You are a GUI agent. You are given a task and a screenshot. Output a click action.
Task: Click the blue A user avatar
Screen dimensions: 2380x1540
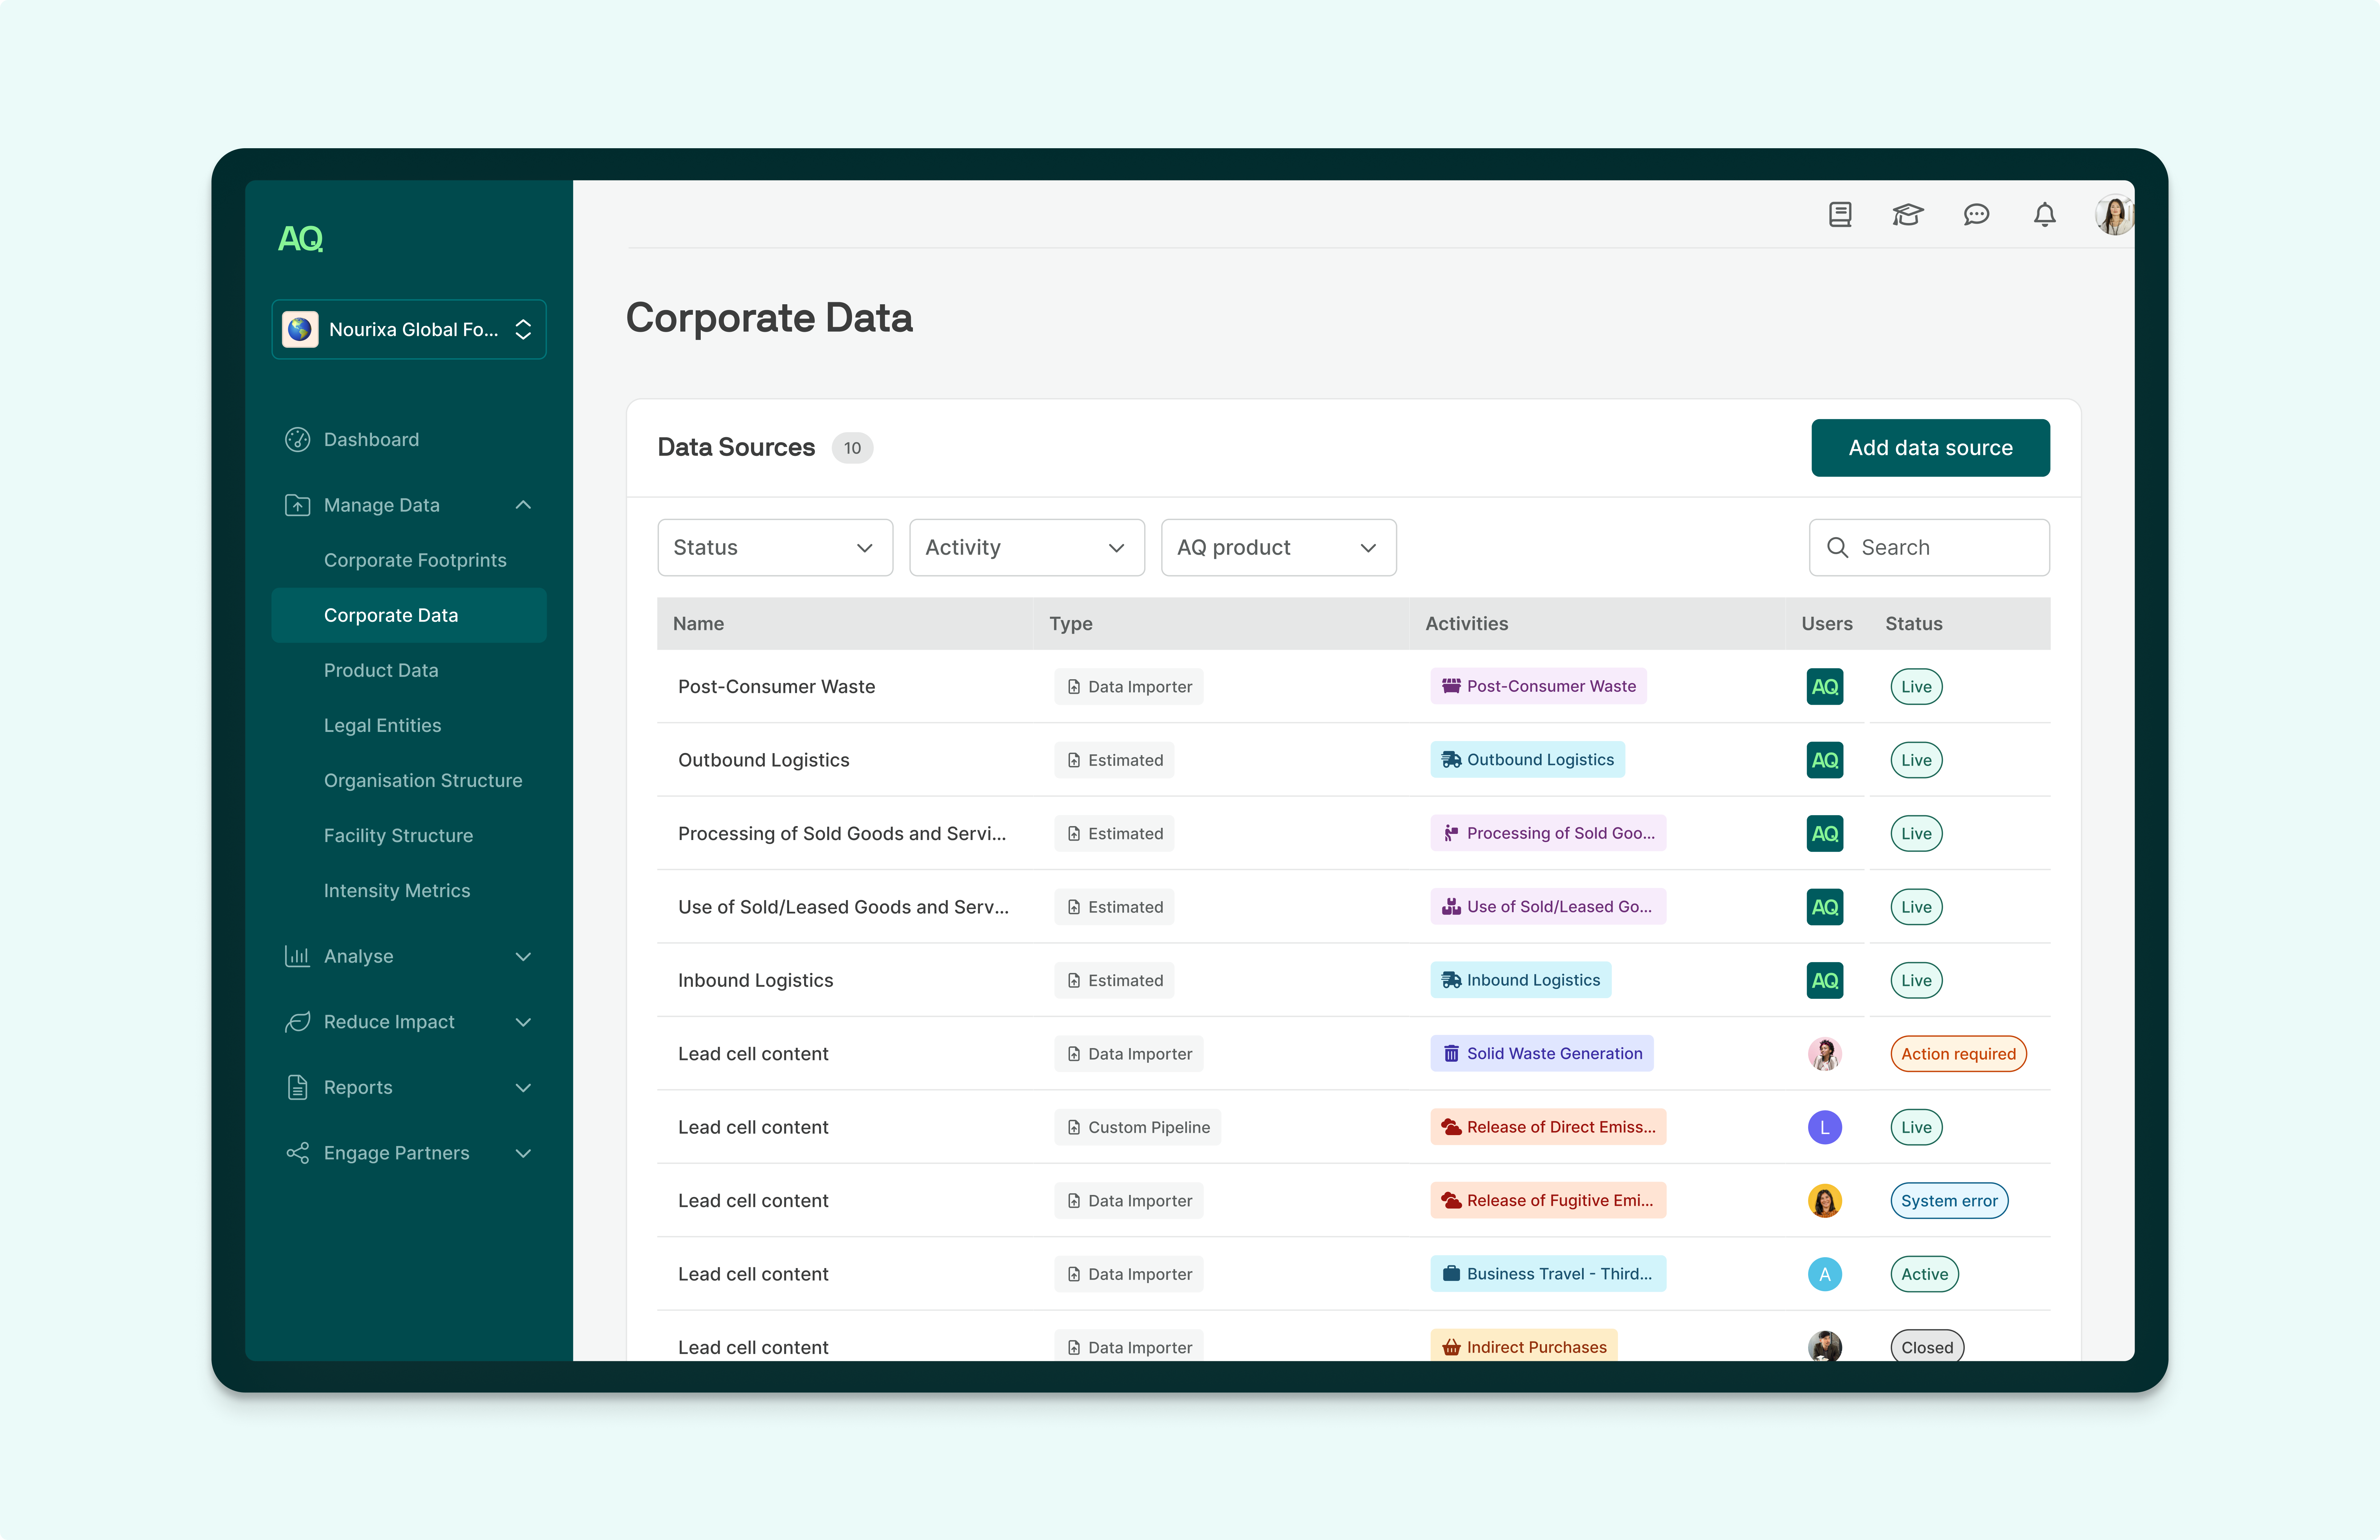pos(1825,1274)
